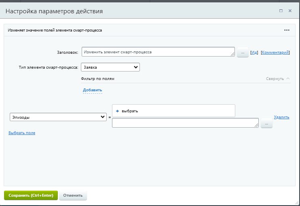Click the Комментарий link
The width and height of the screenshot is (300, 206).
[275, 53]
